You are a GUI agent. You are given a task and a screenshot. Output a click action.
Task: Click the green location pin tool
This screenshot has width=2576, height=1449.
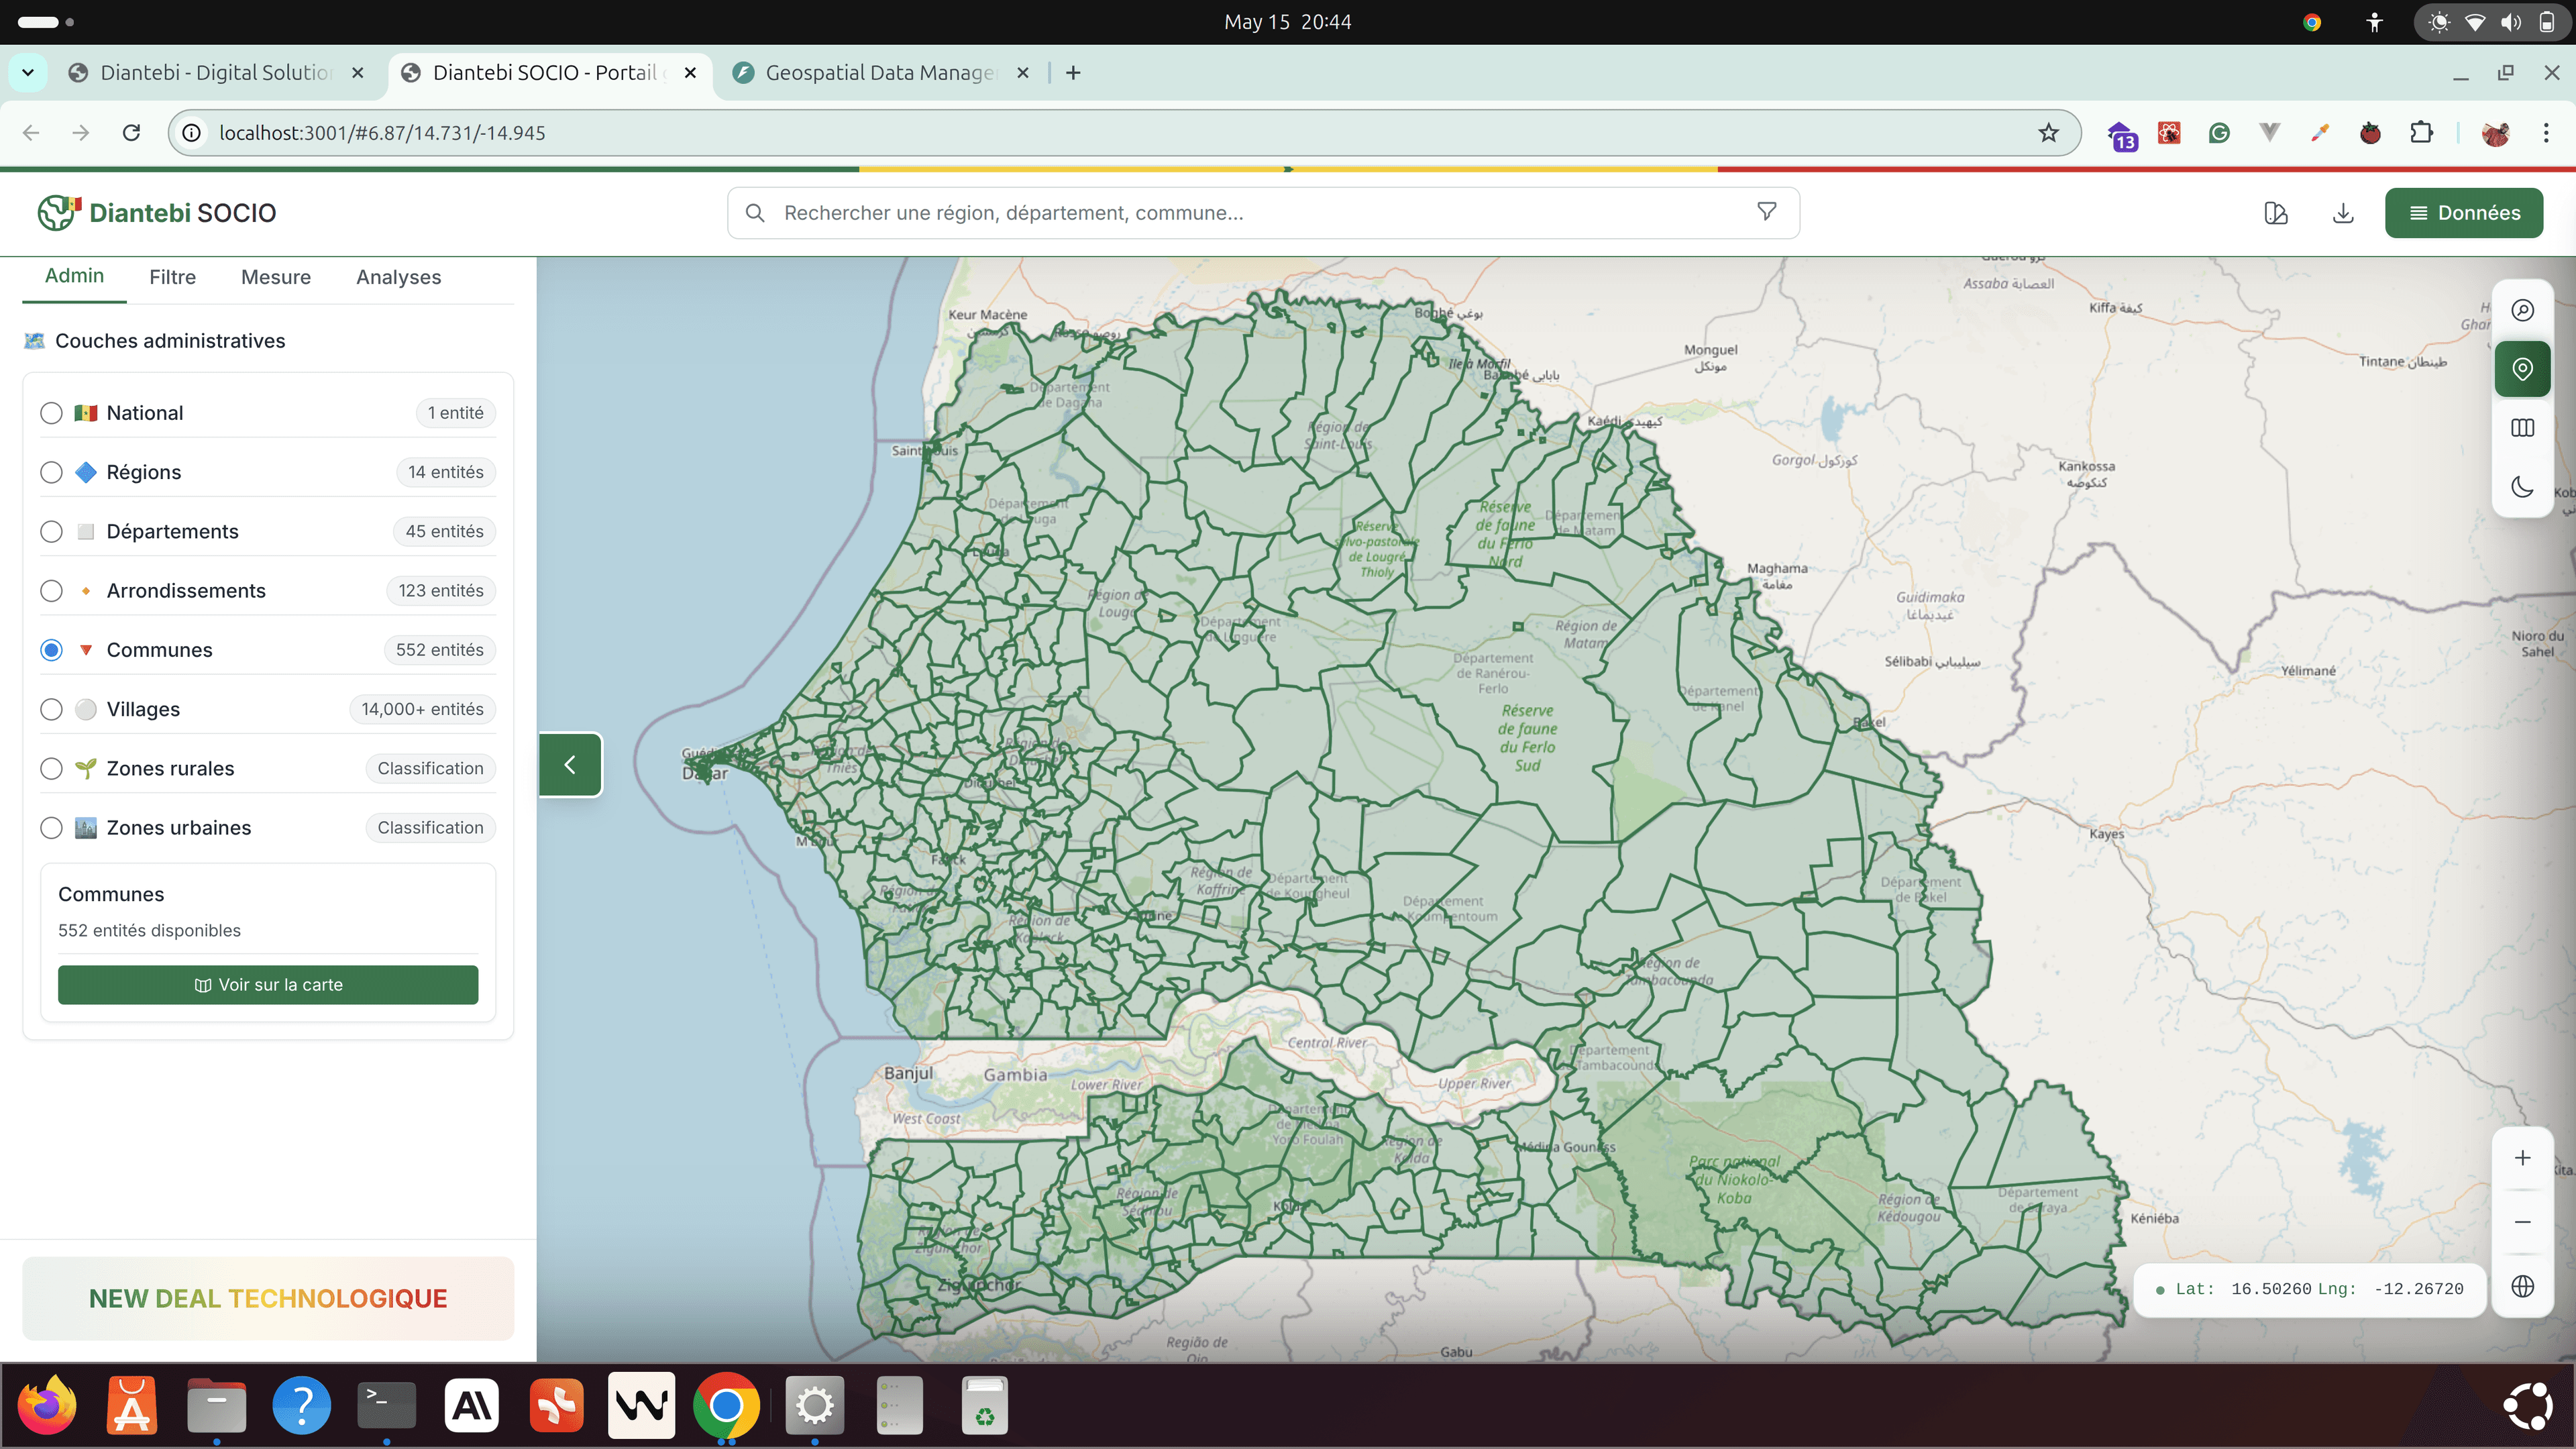point(2522,369)
